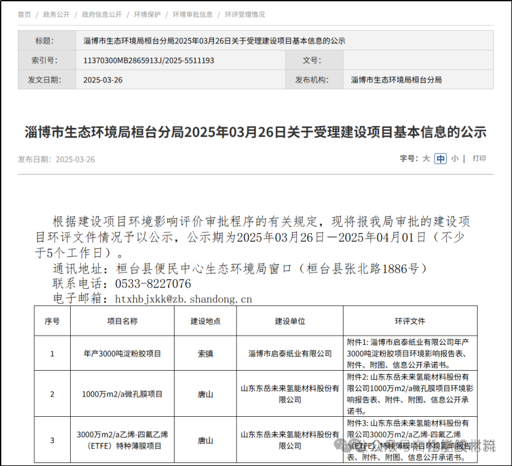Click company cell in row 2
The image size is (512, 466).
click(x=290, y=394)
